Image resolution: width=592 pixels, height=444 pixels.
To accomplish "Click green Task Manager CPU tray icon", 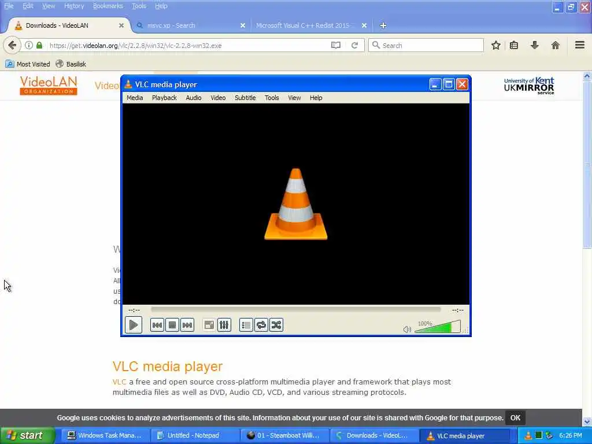I will (539, 436).
